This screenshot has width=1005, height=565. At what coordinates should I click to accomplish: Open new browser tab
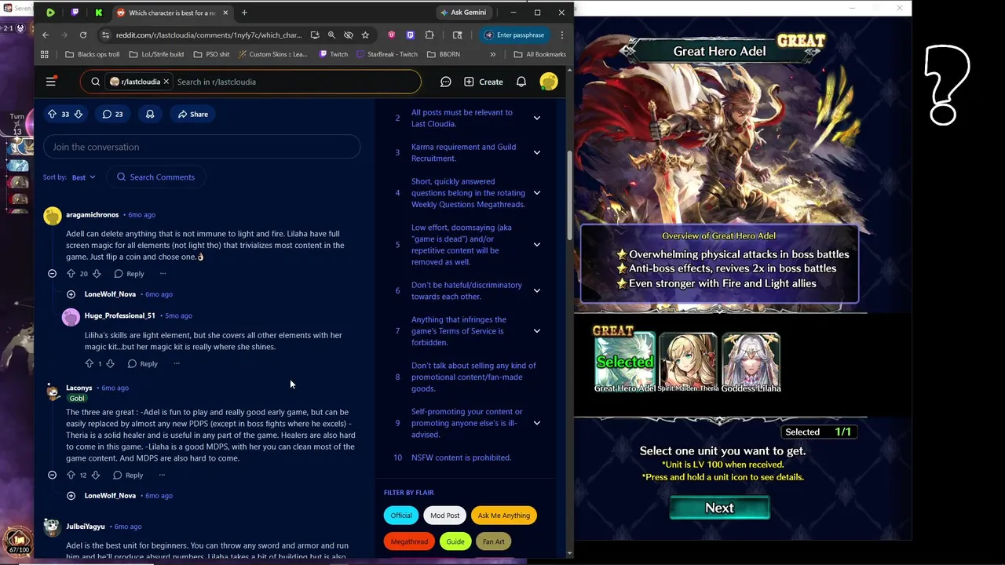(x=244, y=13)
